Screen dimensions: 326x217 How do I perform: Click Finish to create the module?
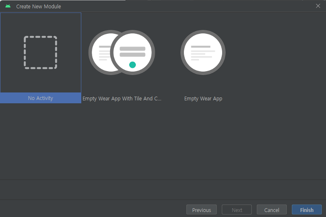[307, 210]
